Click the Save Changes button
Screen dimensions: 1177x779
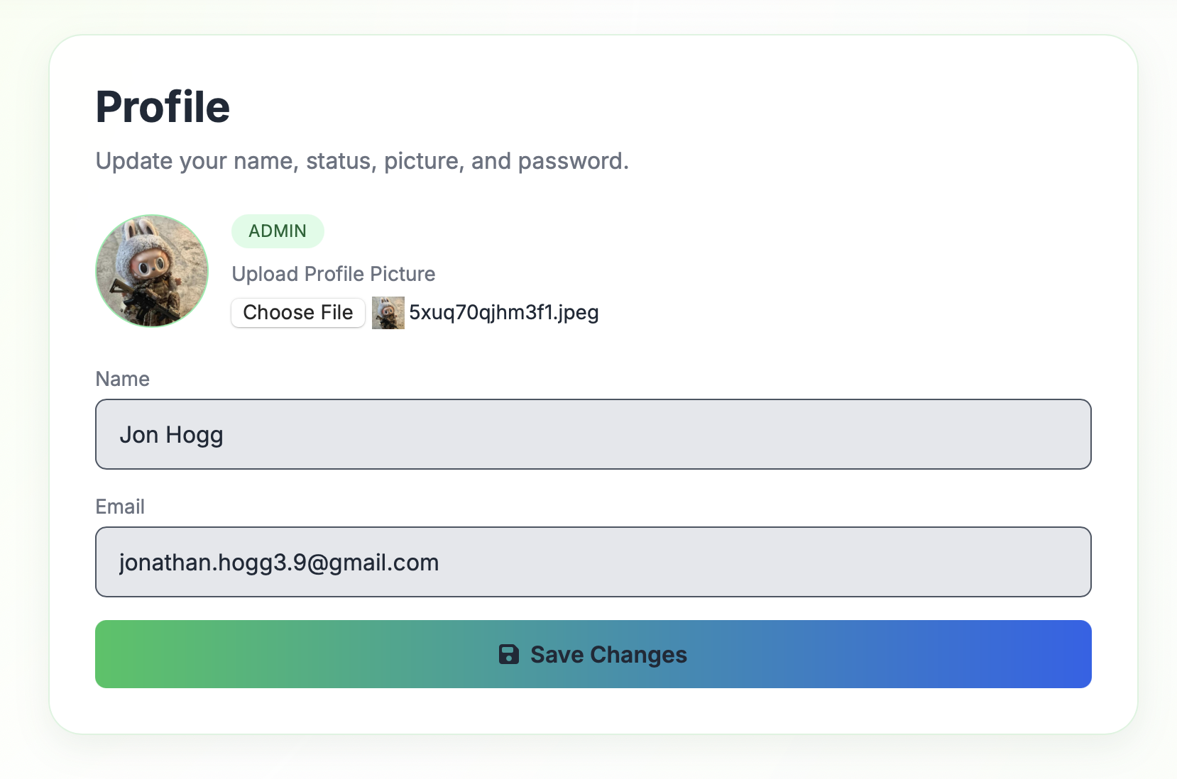point(593,654)
